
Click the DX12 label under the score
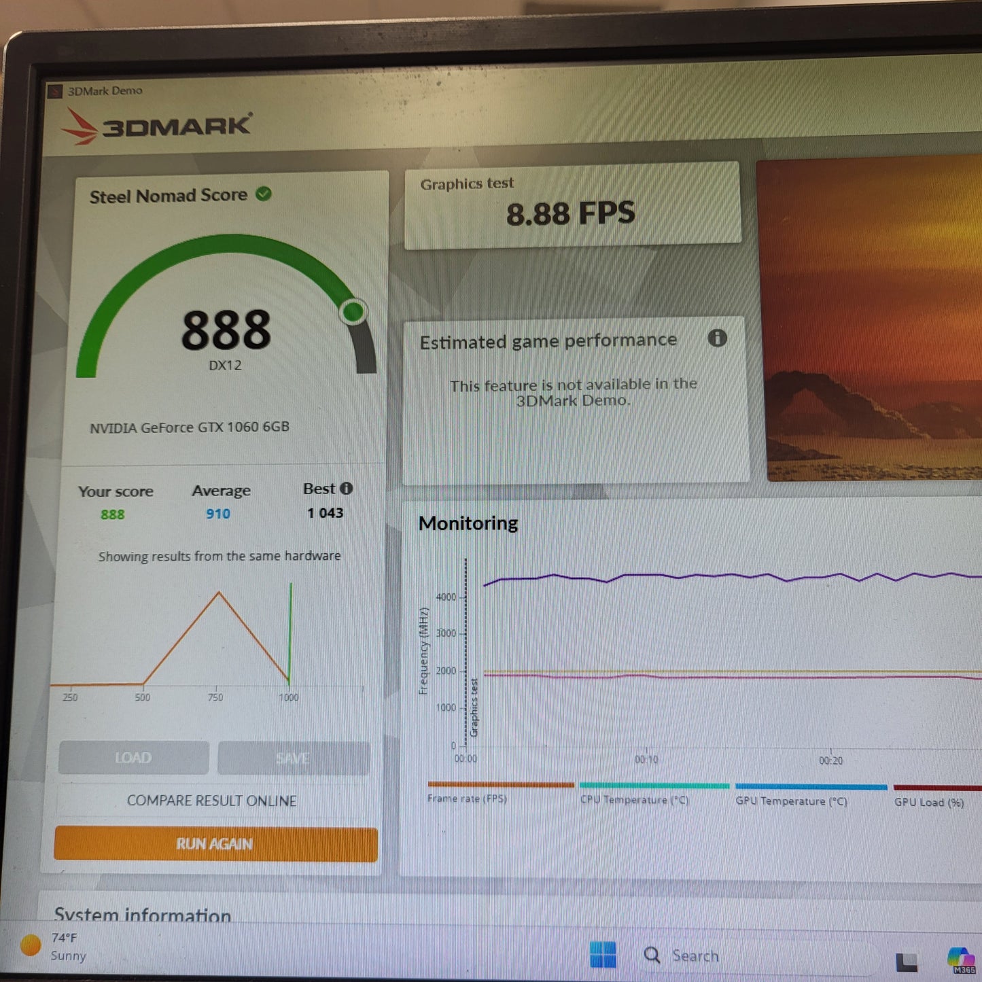(x=225, y=366)
